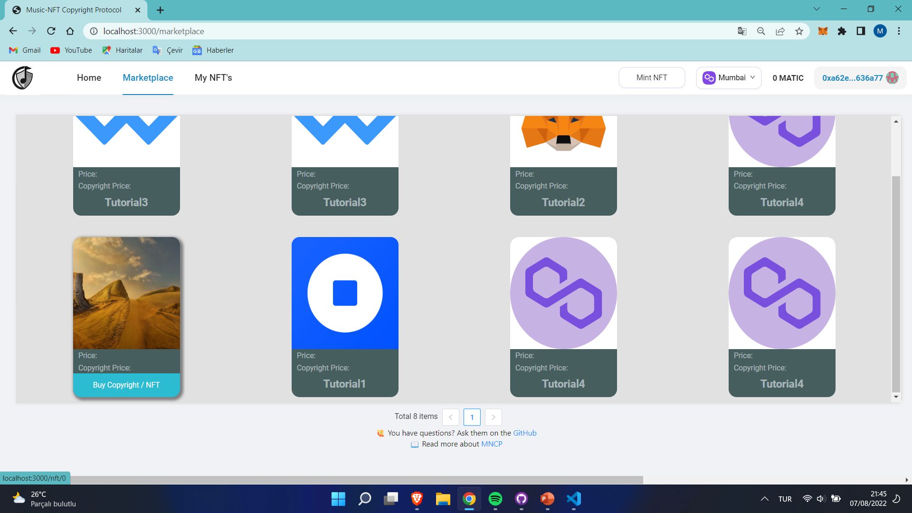Viewport: 912px width, 513px height.
Task: Launch Brave browser from taskbar
Action: 417,499
